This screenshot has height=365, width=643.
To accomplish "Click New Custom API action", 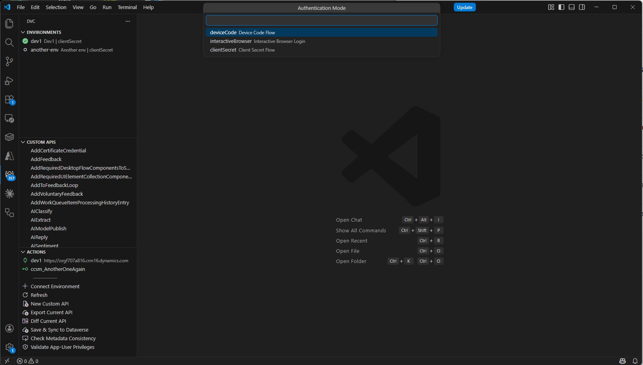I will point(78,304).
